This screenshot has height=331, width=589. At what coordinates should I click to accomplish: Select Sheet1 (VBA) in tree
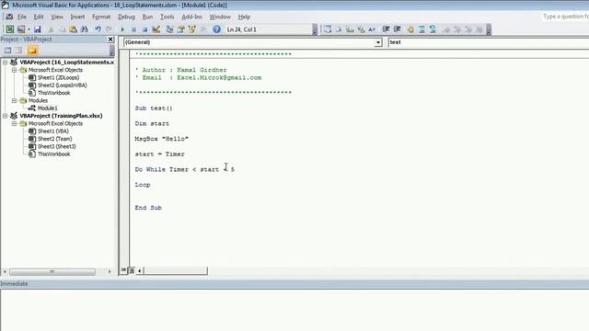[53, 131]
